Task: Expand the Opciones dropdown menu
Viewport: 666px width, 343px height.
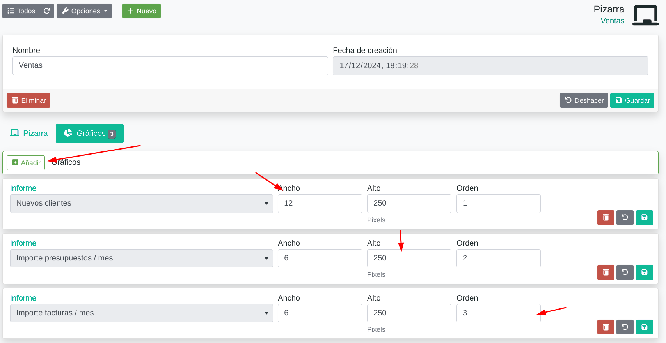Action: click(84, 11)
